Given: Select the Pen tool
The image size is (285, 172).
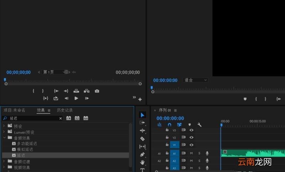Looking at the screenshot, I should click(142, 155).
